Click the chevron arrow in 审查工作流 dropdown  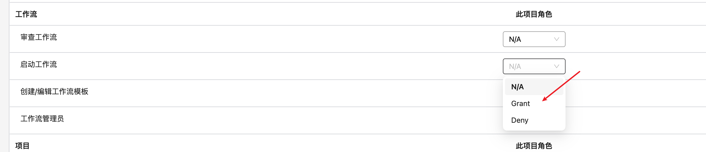(556, 39)
